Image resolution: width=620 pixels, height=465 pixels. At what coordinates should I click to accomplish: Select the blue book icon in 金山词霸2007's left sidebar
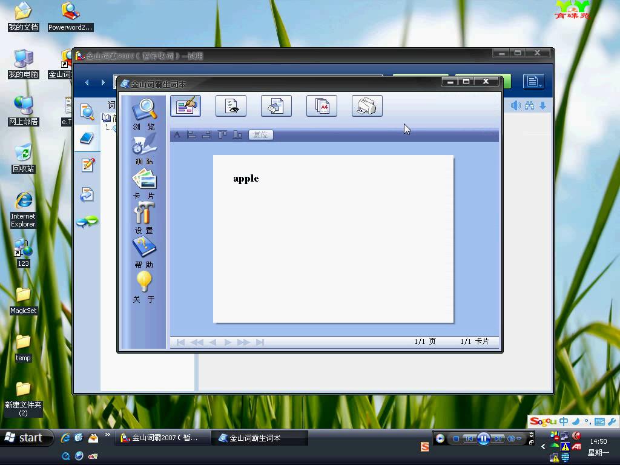click(87, 138)
